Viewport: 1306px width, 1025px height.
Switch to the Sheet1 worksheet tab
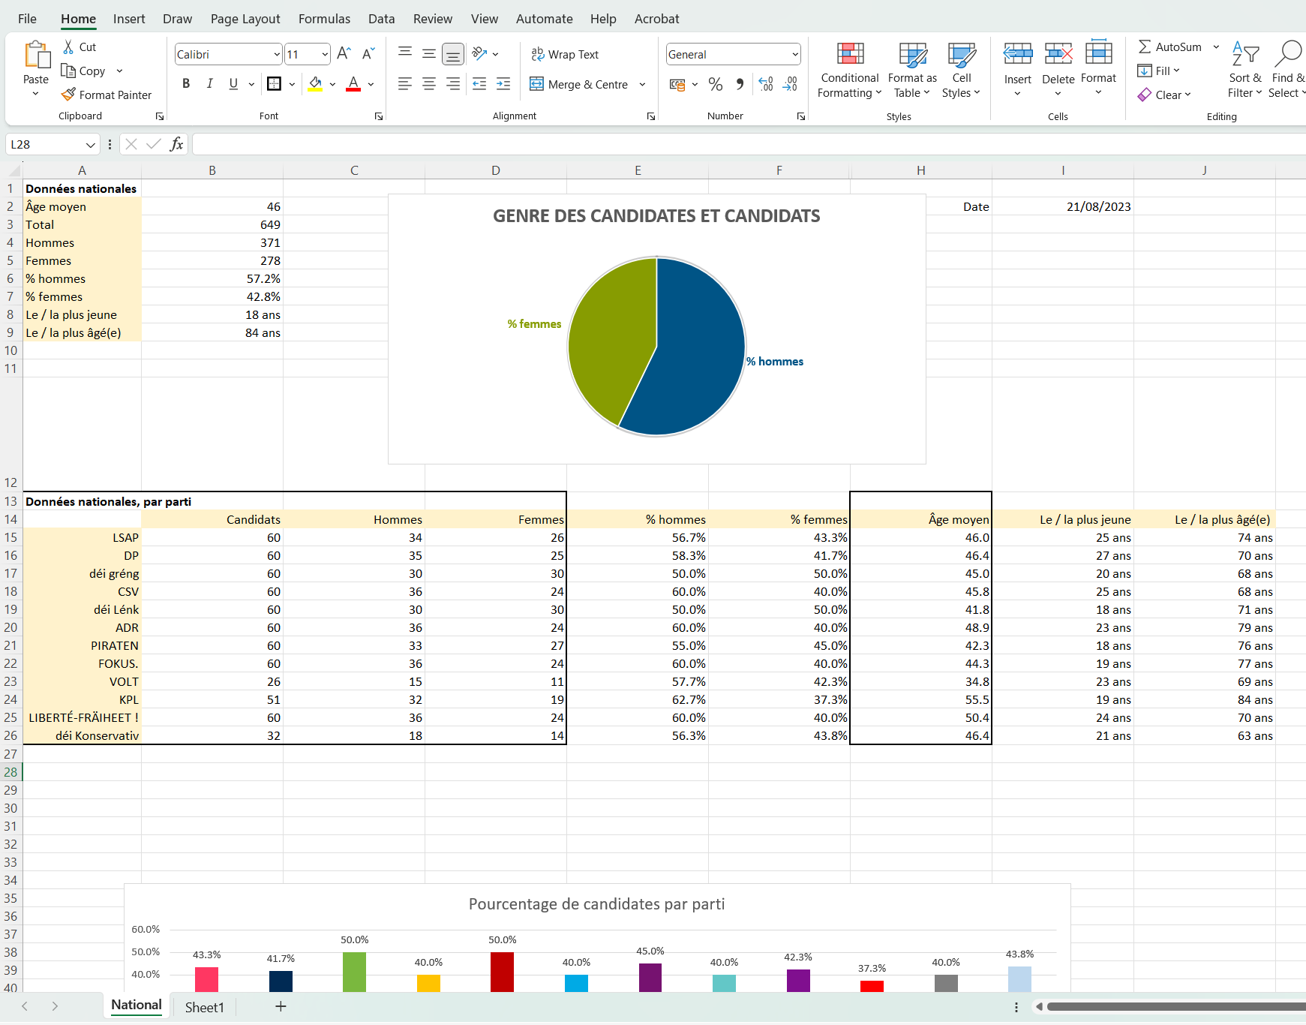click(205, 1007)
